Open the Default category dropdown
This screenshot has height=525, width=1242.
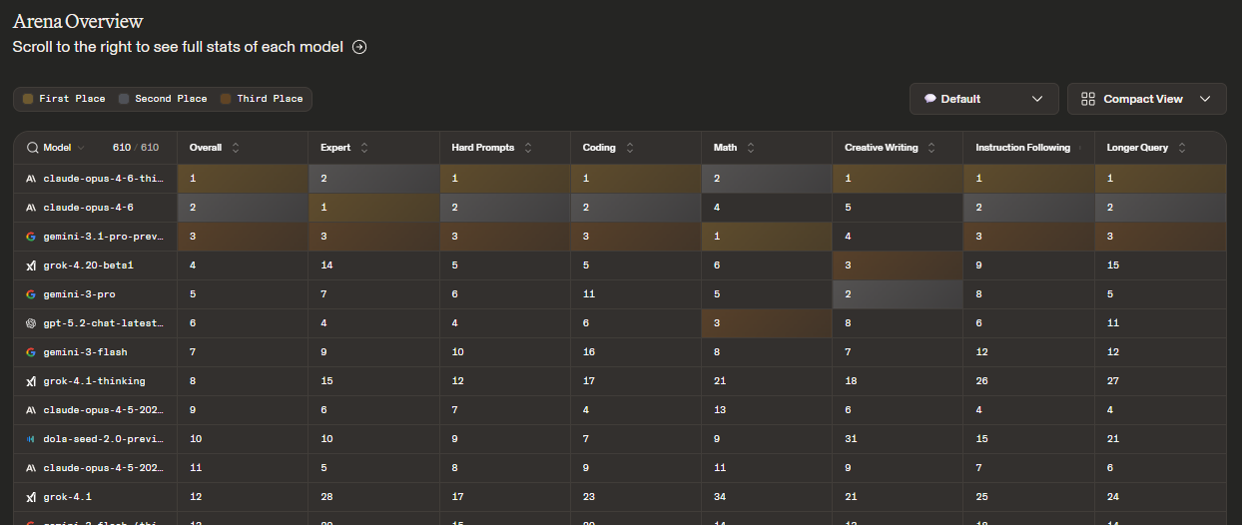pos(982,99)
